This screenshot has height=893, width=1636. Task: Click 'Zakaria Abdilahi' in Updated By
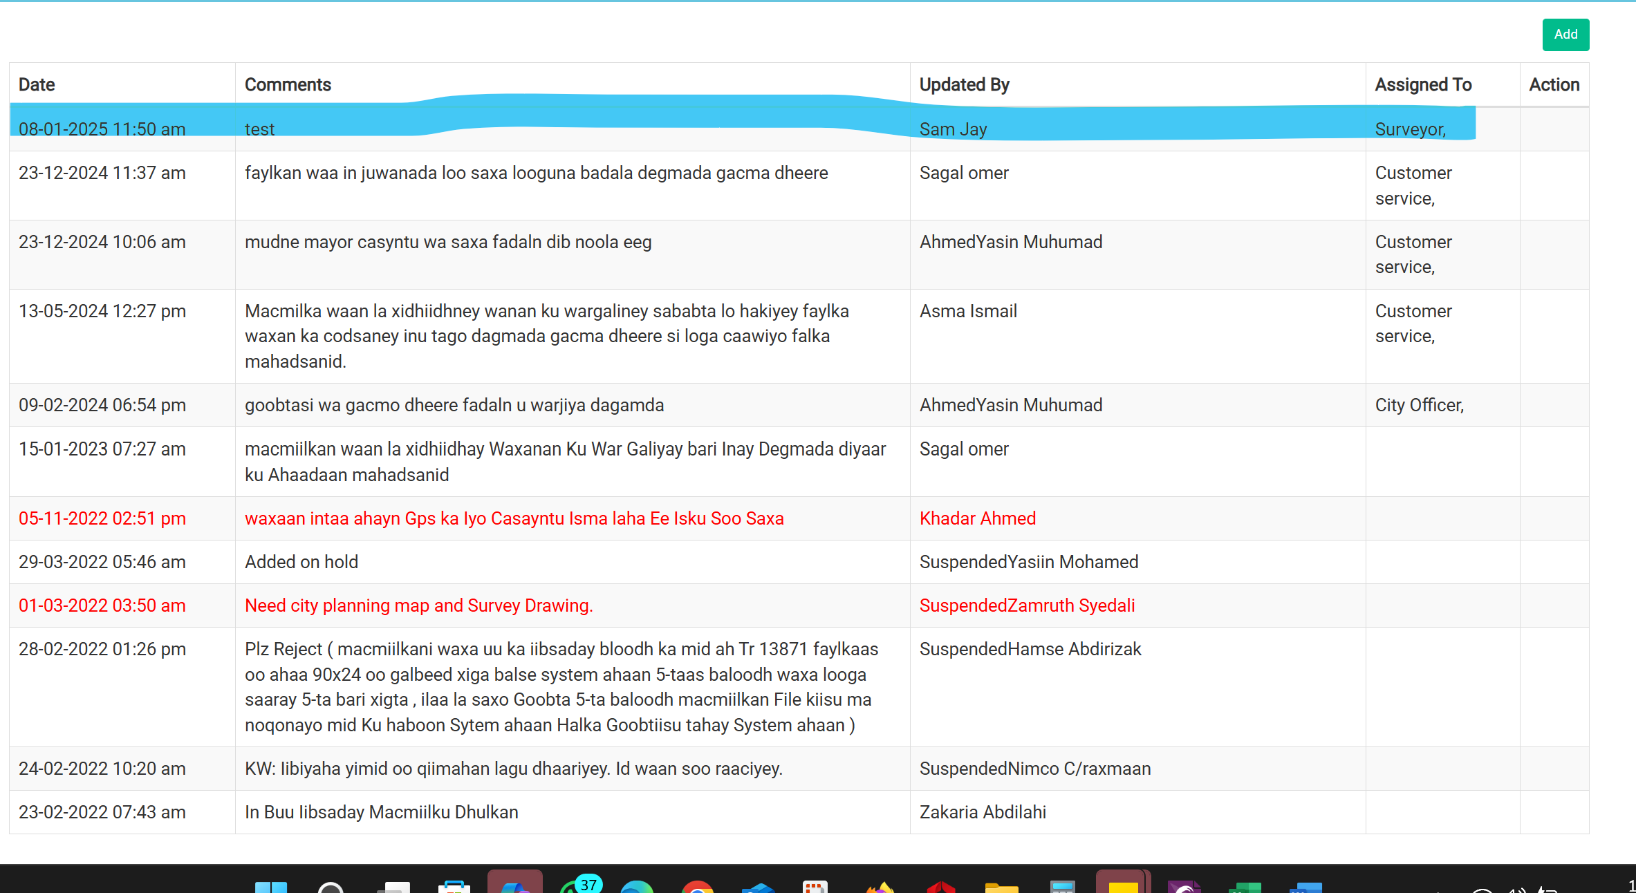[983, 812]
